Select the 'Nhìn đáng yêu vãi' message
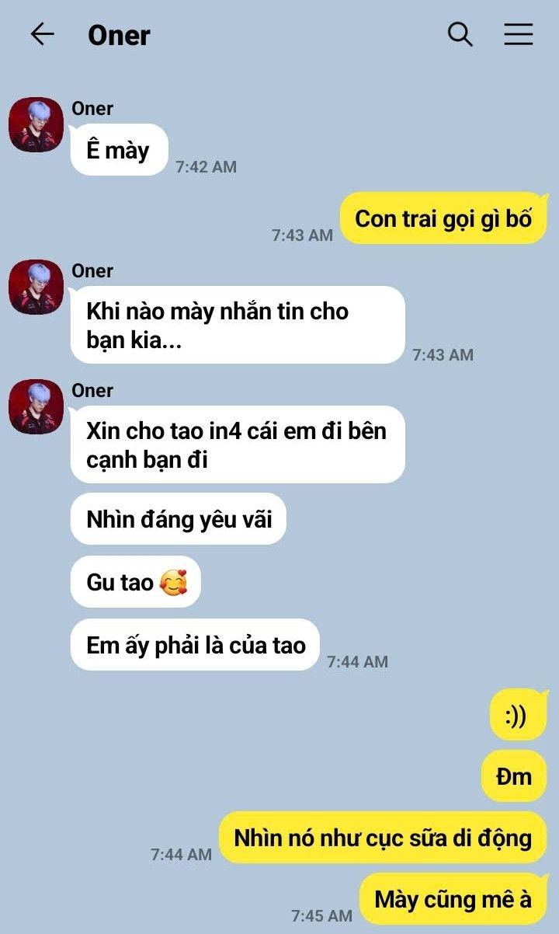559x934 pixels. (179, 519)
